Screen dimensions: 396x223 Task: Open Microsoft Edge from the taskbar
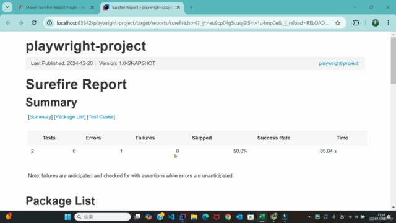click(205, 217)
